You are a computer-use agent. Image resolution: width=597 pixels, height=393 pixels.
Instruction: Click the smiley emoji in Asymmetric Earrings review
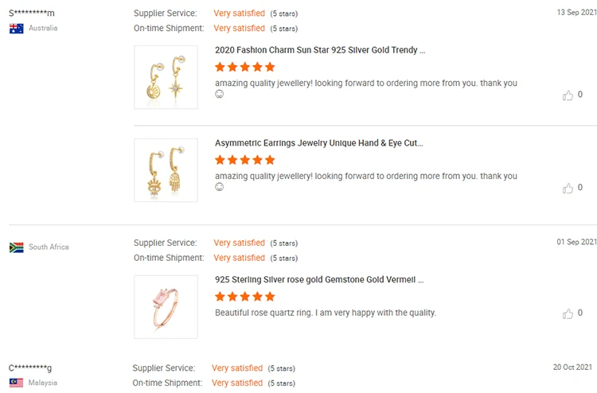[x=220, y=187]
